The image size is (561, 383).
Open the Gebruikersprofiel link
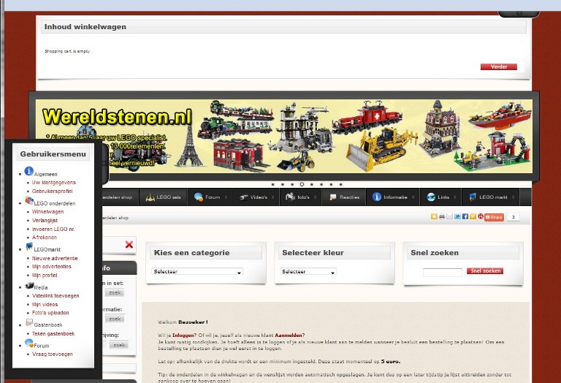pos(53,191)
